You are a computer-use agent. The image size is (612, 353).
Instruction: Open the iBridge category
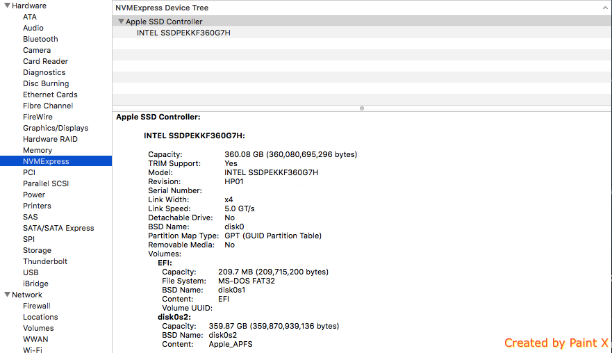click(x=35, y=284)
